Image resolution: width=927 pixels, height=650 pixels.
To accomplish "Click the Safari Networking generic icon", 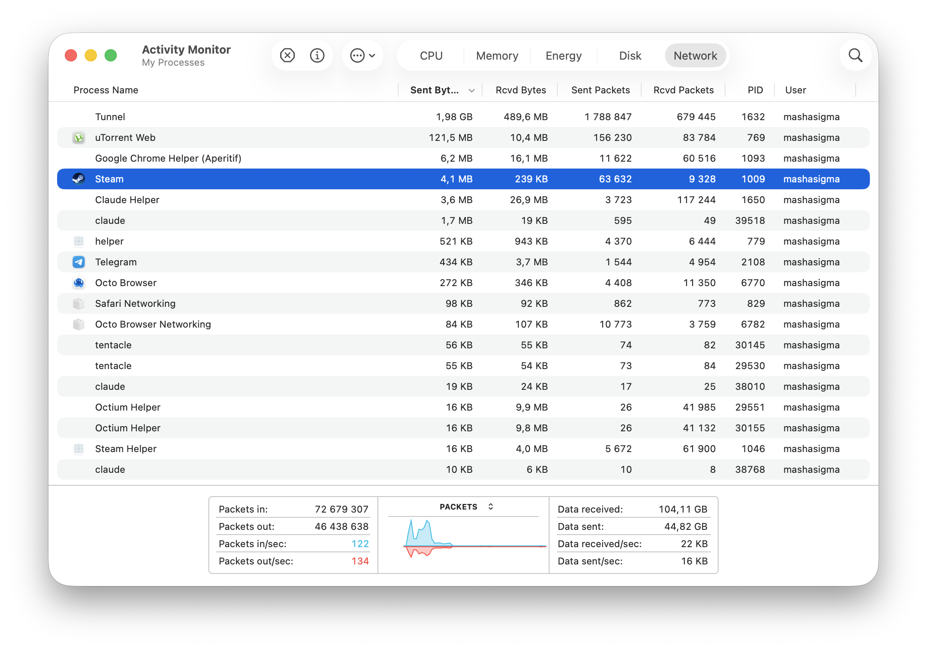I will pos(79,303).
